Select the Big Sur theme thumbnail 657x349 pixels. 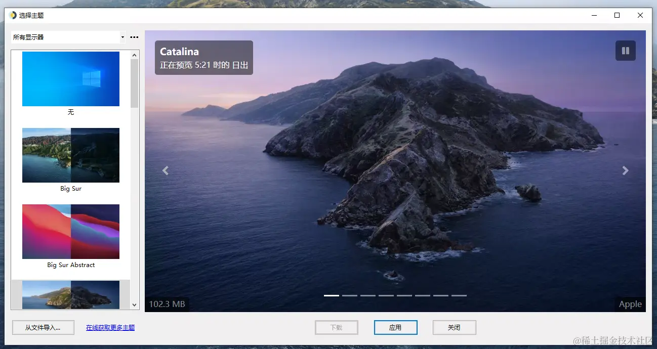pyautogui.click(x=71, y=155)
